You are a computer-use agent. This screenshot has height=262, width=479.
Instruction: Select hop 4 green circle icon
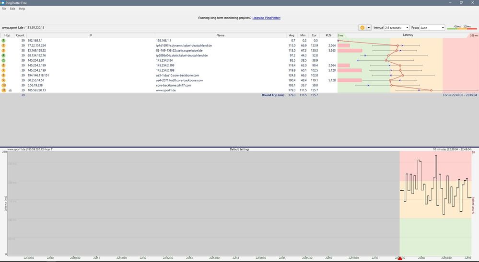click(x=4, y=55)
